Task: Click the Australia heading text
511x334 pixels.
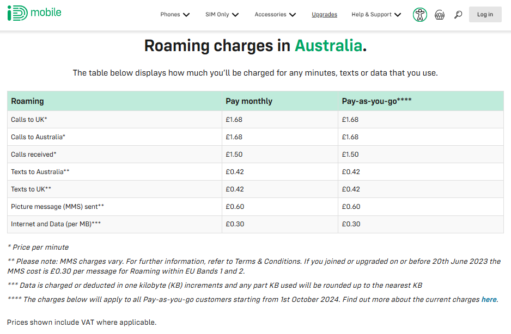Action: (x=328, y=46)
